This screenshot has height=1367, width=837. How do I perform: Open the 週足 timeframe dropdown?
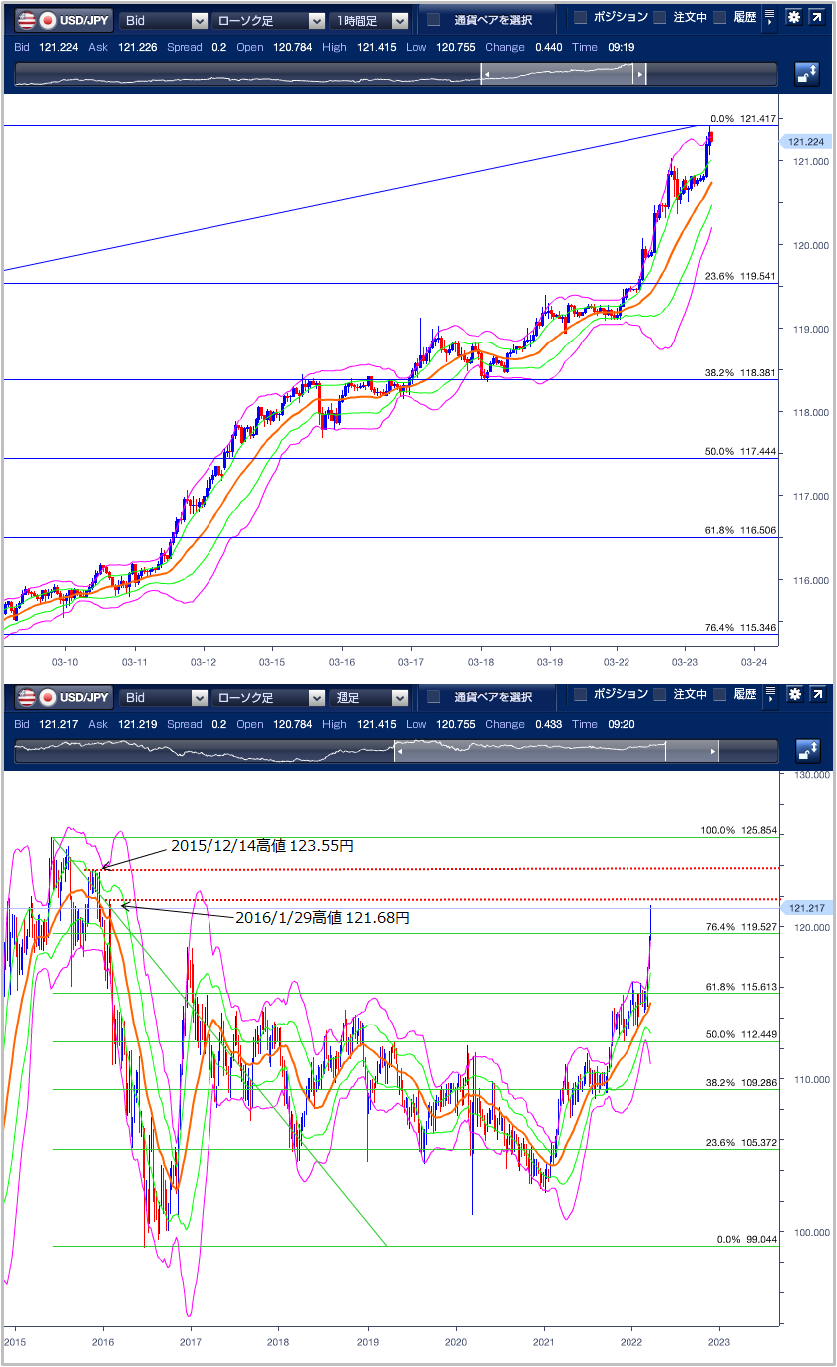point(370,697)
